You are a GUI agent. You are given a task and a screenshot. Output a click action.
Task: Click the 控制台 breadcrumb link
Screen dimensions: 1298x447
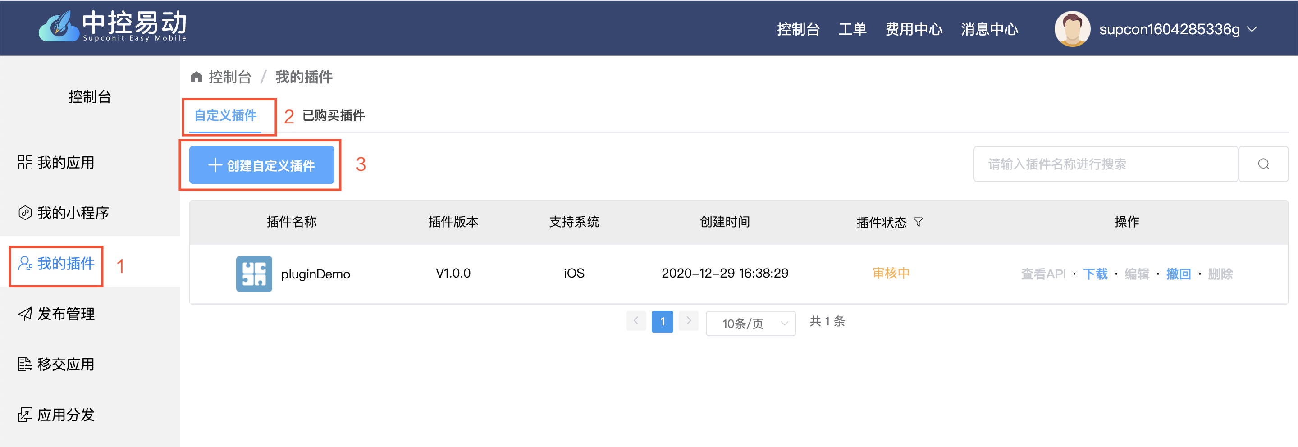point(230,77)
